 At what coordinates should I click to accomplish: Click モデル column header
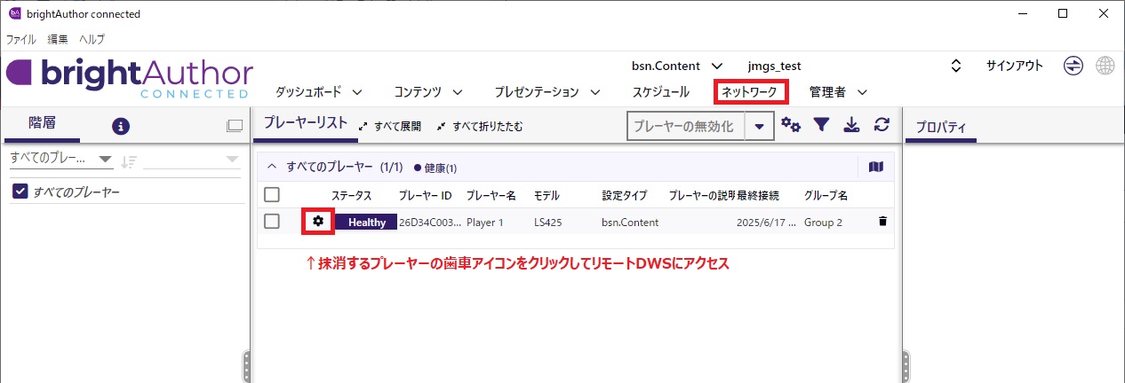coord(547,195)
